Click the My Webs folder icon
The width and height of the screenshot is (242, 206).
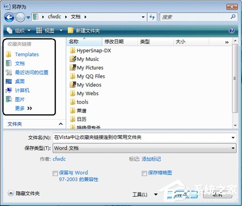coord(73,93)
